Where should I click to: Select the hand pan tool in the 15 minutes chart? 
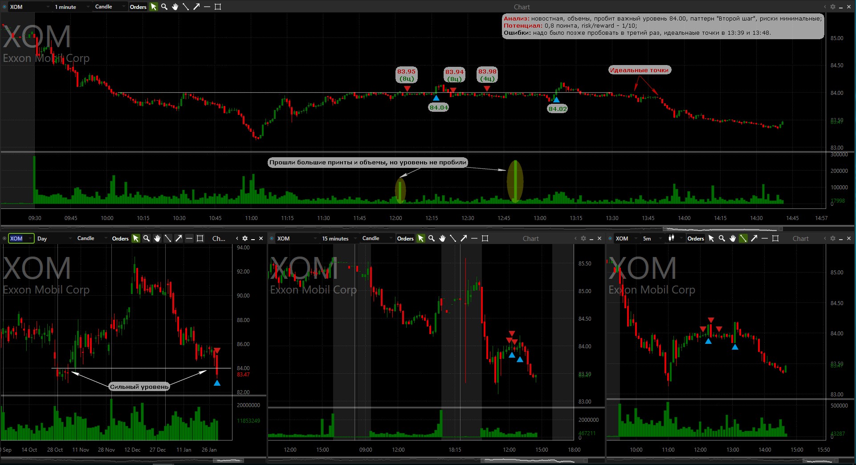(x=442, y=238)
